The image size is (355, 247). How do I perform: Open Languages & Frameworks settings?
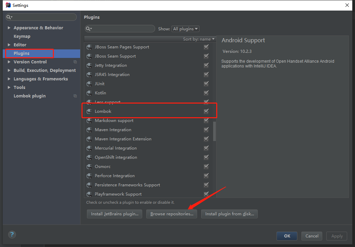click(x=41, y=79)
